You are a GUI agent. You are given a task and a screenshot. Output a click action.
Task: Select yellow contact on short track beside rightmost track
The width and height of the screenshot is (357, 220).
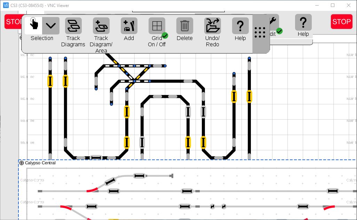click(x=234, y=96)
